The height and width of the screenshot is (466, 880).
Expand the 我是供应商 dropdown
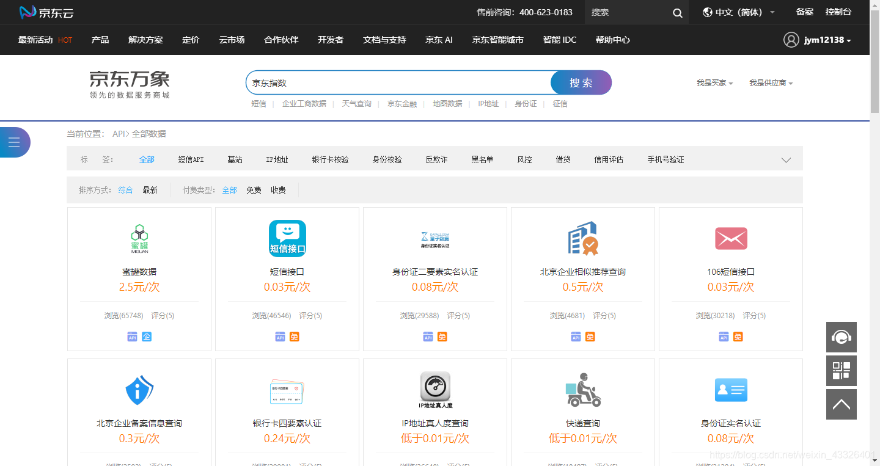(771, 83)
